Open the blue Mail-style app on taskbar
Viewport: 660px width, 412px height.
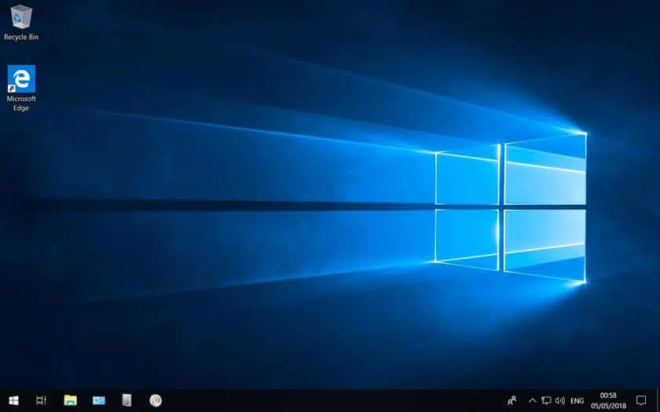[x=99, y=401]
